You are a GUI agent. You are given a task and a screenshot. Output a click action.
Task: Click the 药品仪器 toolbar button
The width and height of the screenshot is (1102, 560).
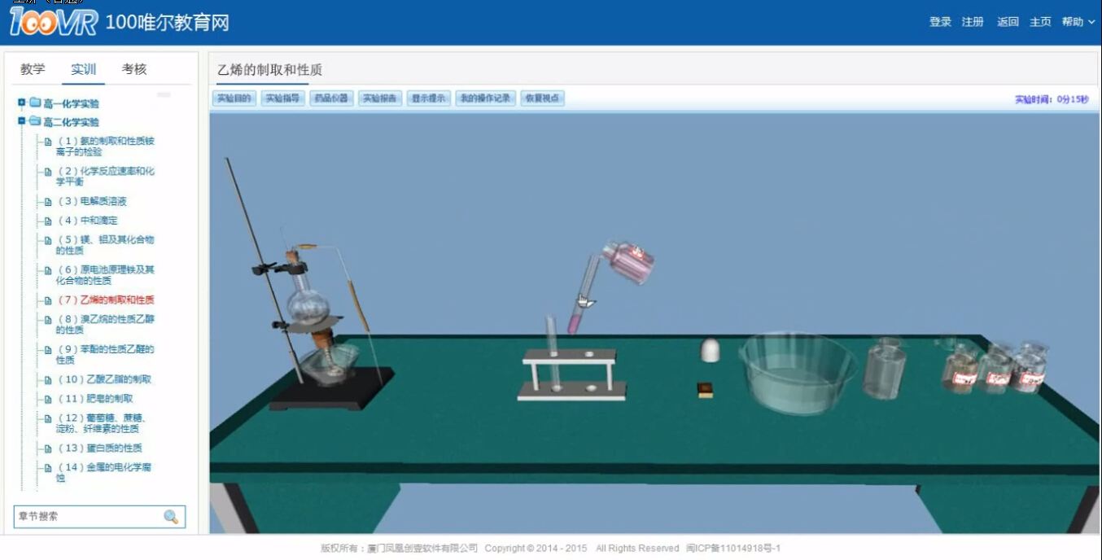pyautogui.click(x=331, y=98)
